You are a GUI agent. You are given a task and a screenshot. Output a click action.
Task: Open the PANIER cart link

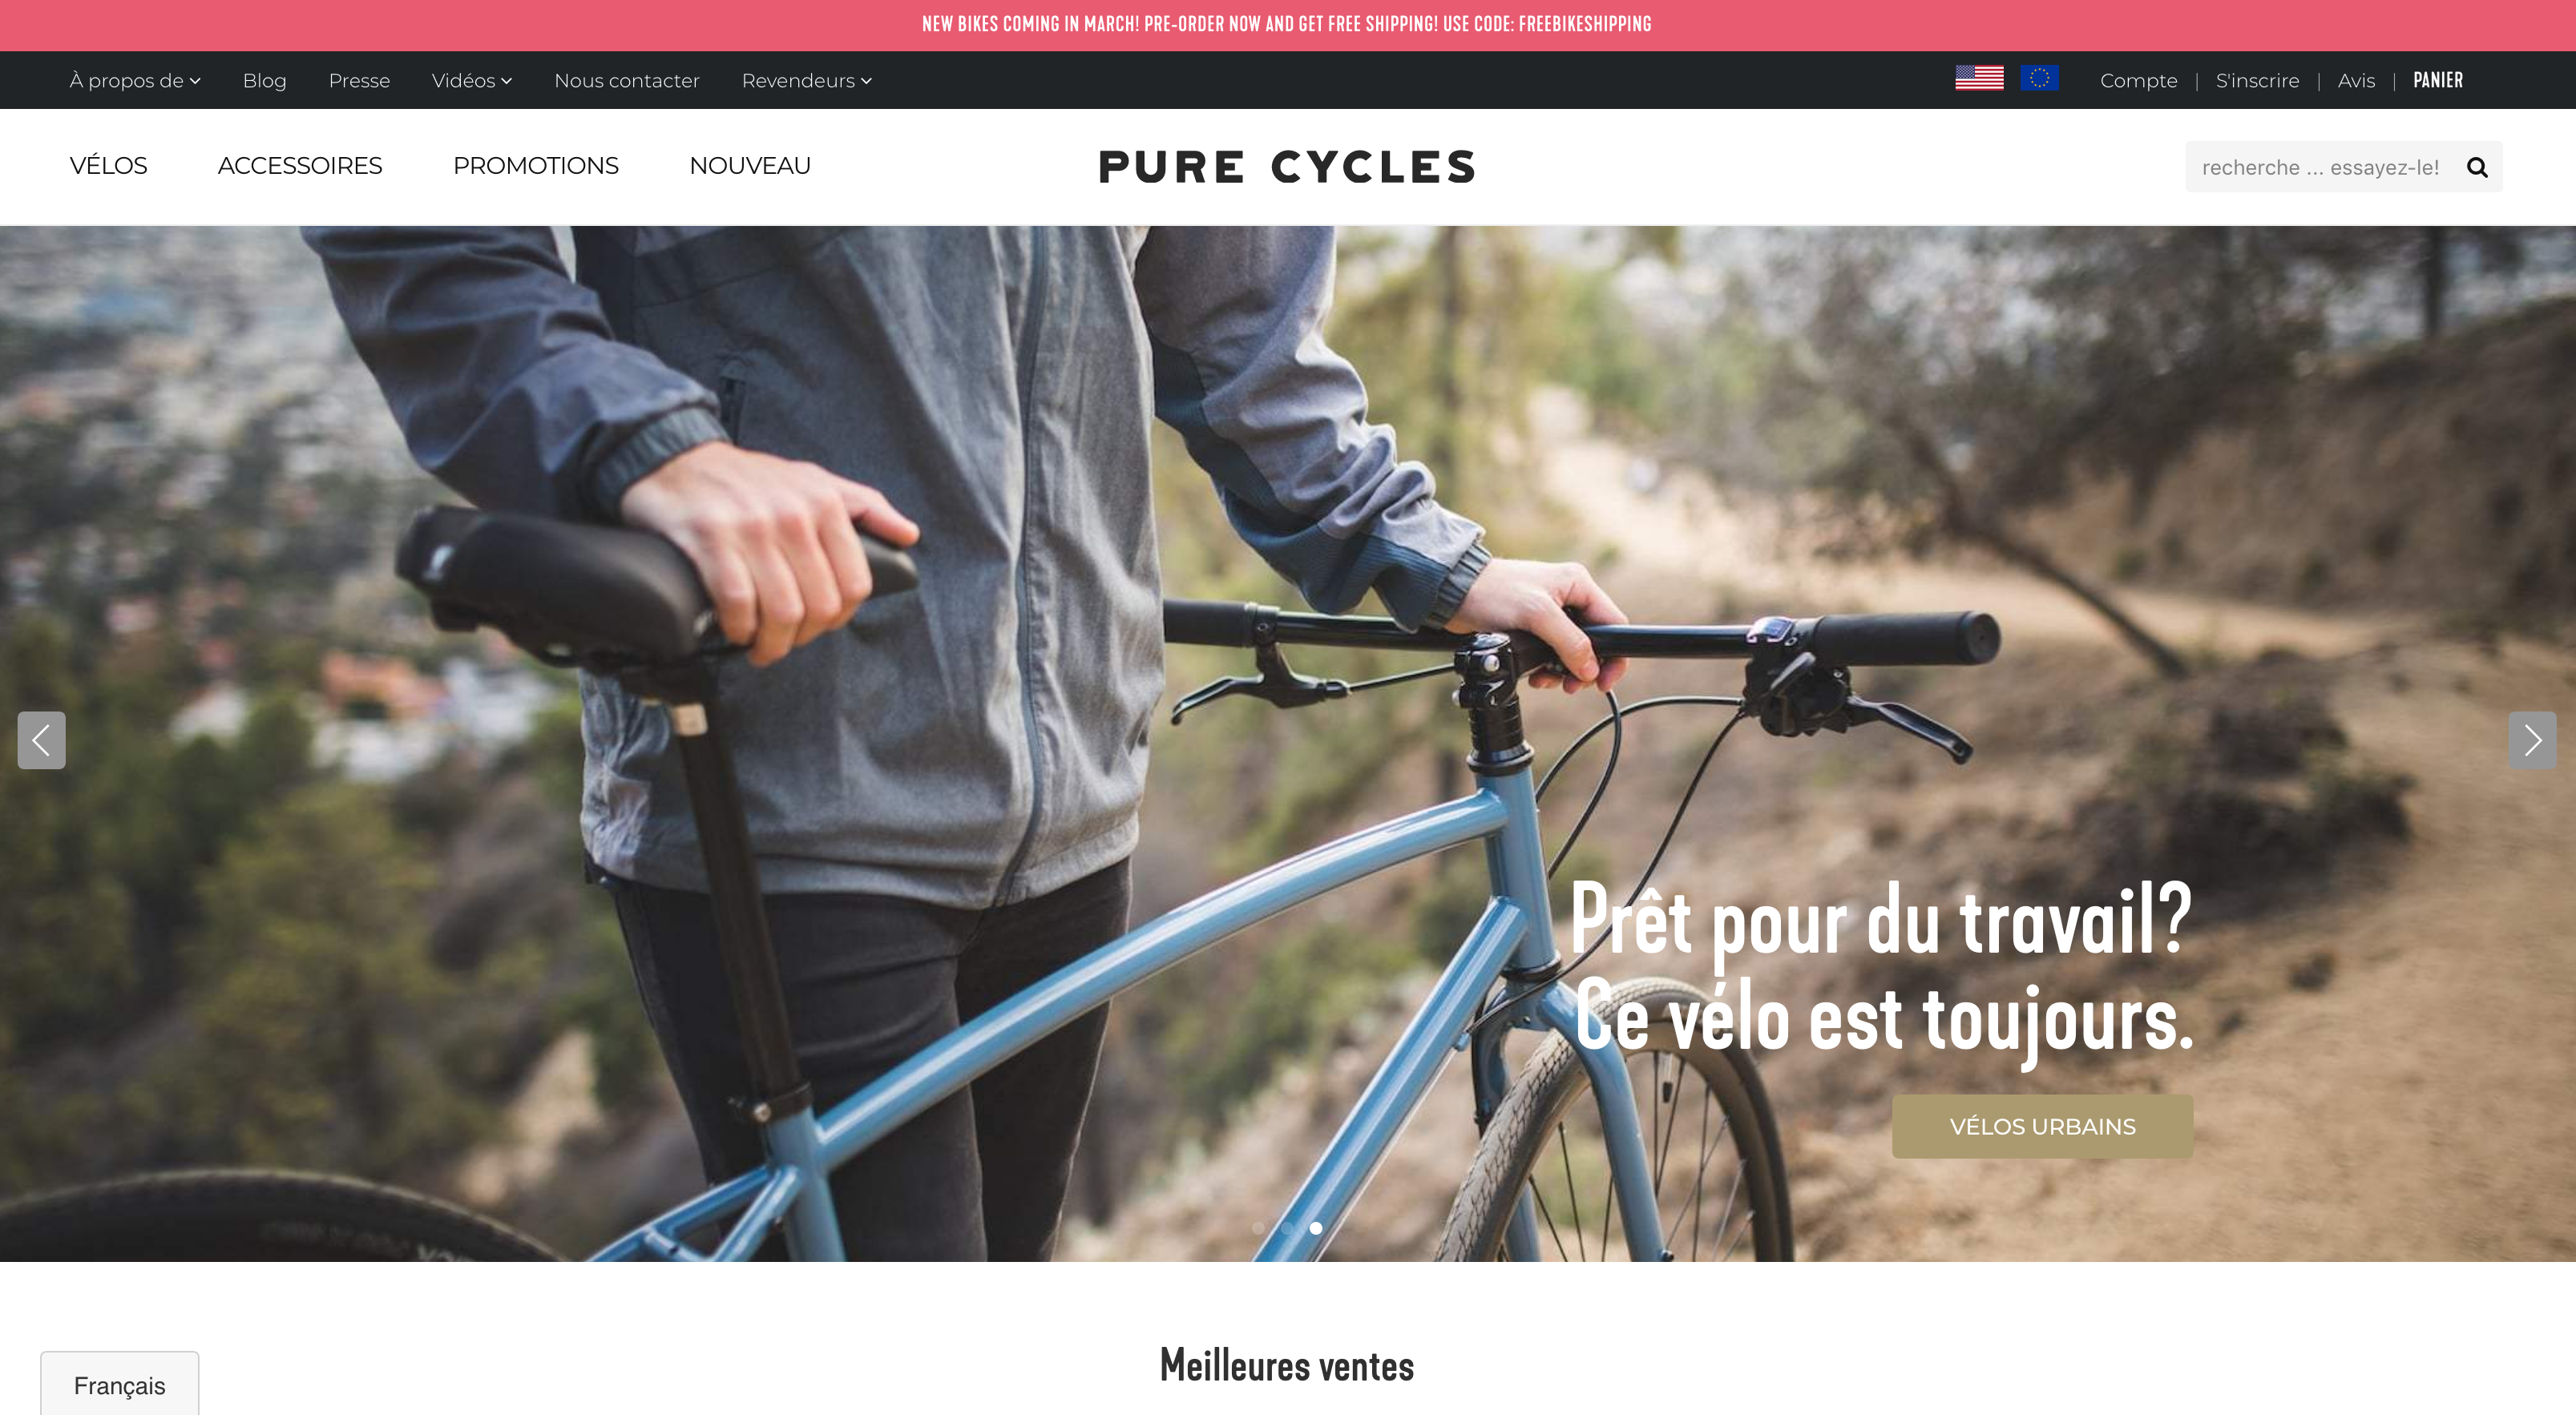pos(2438,80)
